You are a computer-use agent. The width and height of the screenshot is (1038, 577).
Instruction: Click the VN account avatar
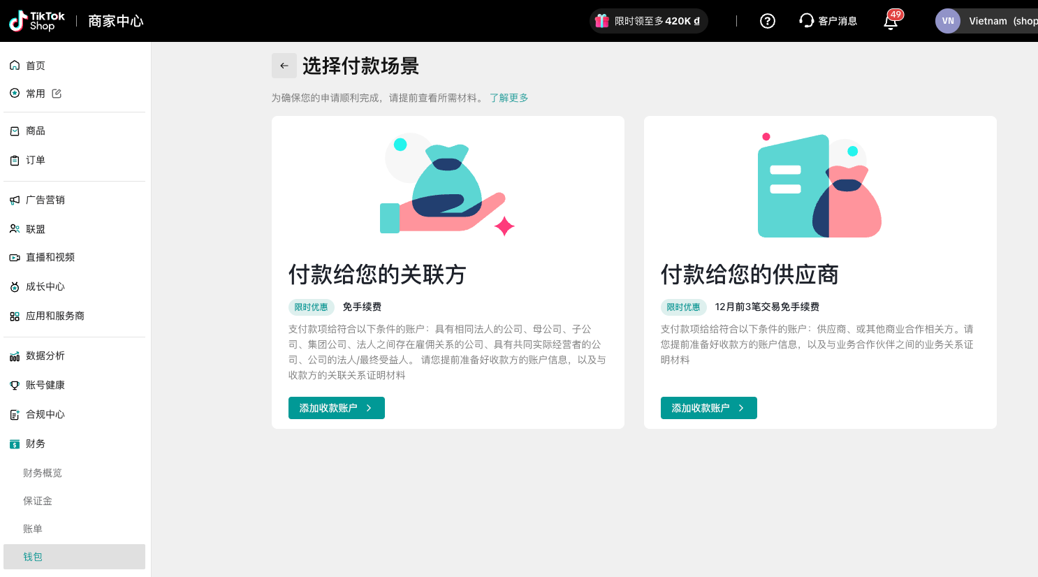tap(947, 21)
